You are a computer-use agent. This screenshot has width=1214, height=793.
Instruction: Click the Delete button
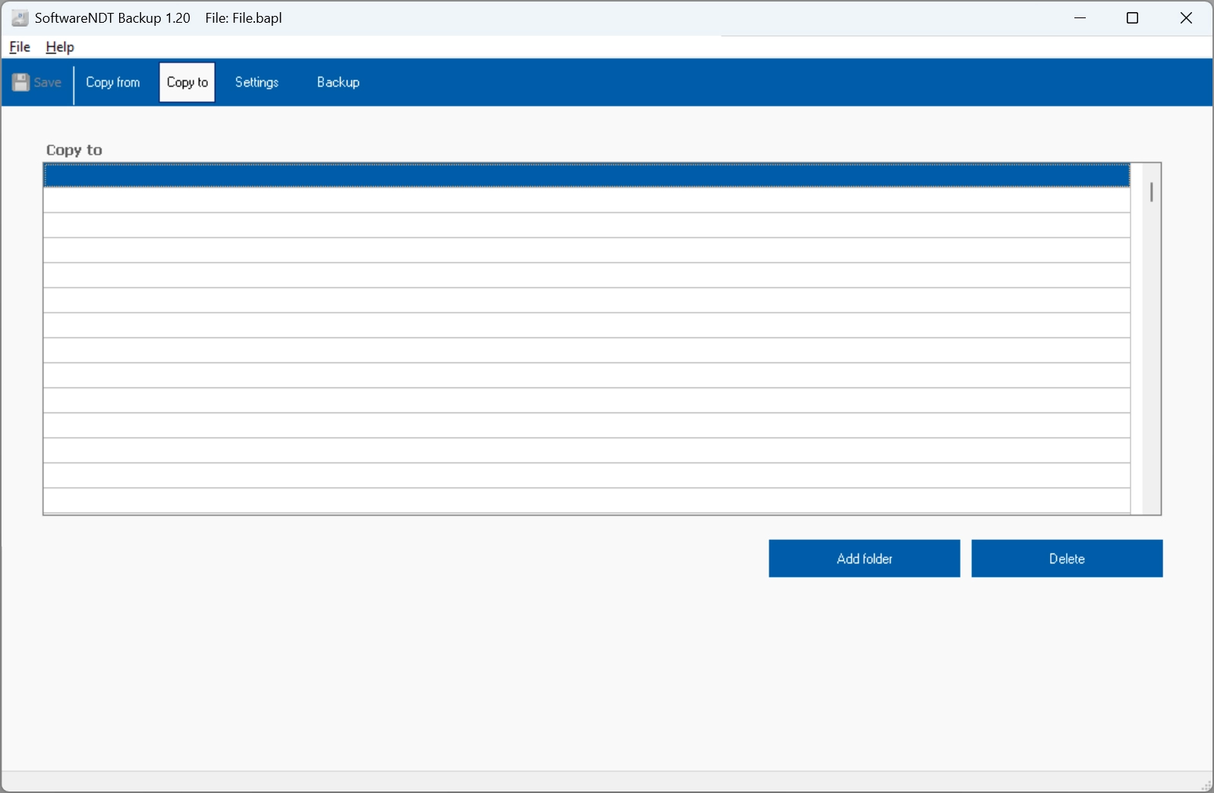pyautogui.click(x=1066, y=559)
